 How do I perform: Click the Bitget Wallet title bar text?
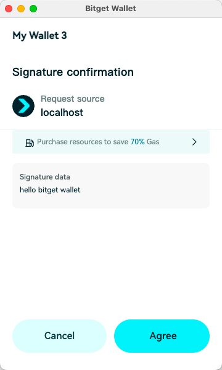pos(110,9)
